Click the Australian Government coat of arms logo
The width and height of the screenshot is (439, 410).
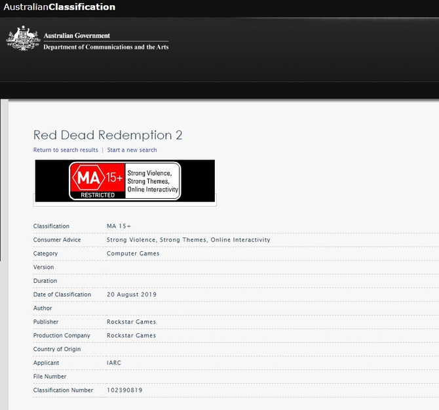[23, 39]
